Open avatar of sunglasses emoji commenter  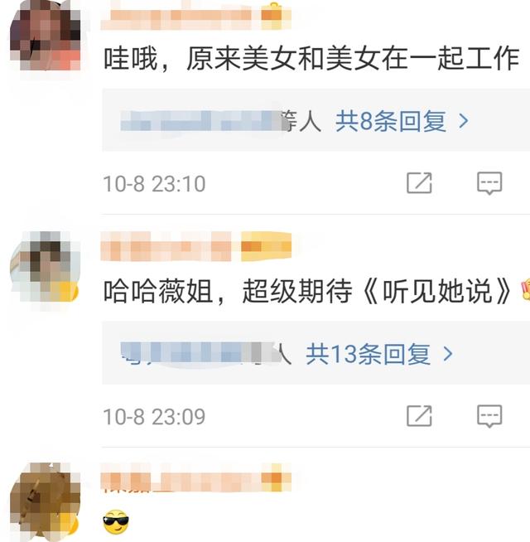pos(45,501)
